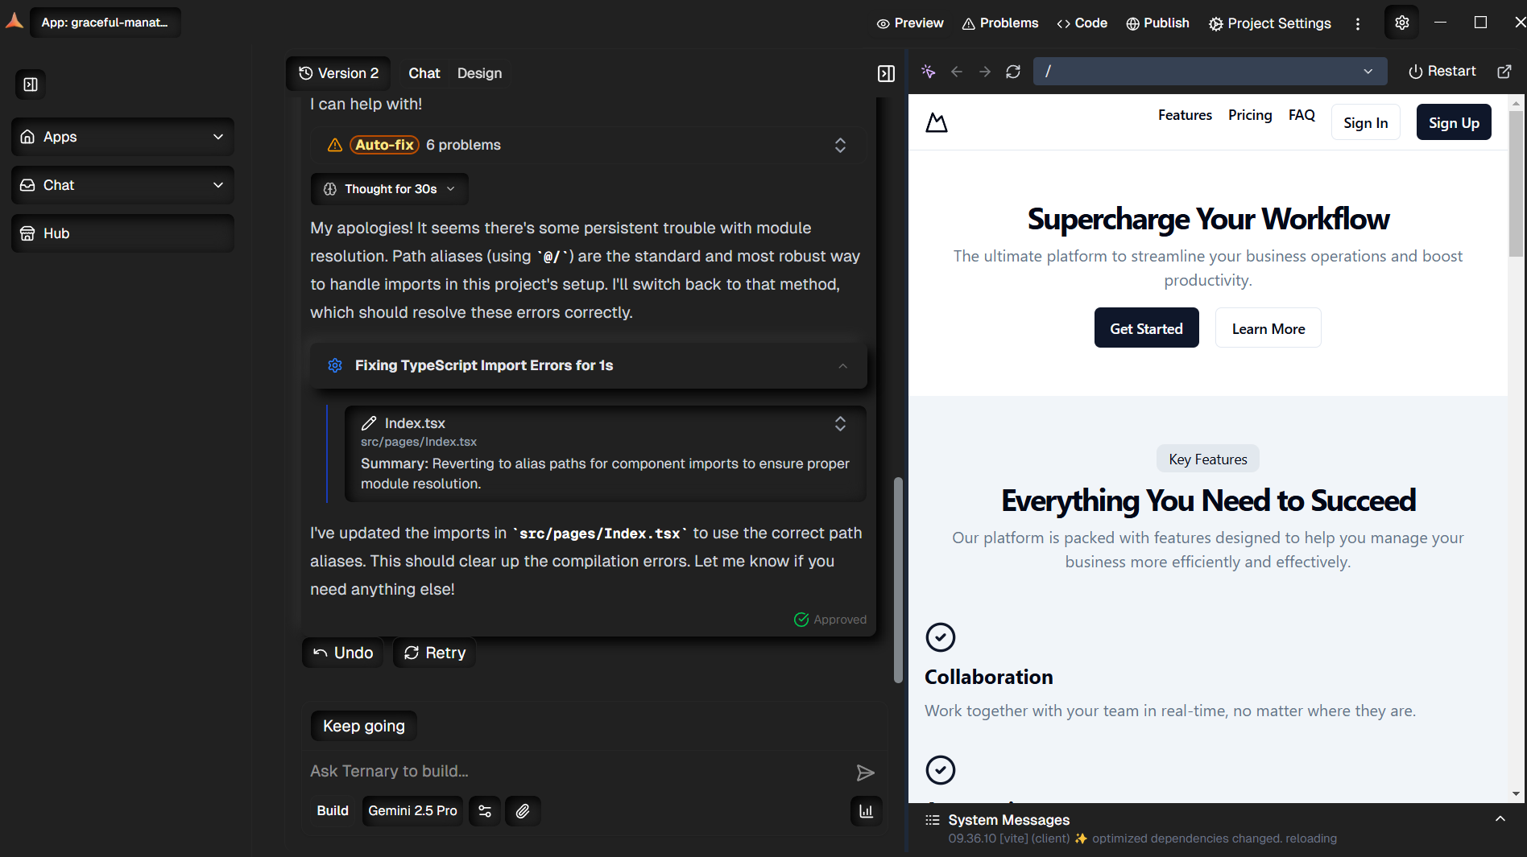Open the URL path dropdown in the preview
The width and height of the screenshot is (1527, 857).
click(1368, 72)
